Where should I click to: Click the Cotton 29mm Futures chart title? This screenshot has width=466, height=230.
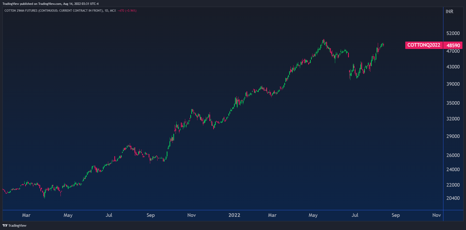tap(60, 11)
